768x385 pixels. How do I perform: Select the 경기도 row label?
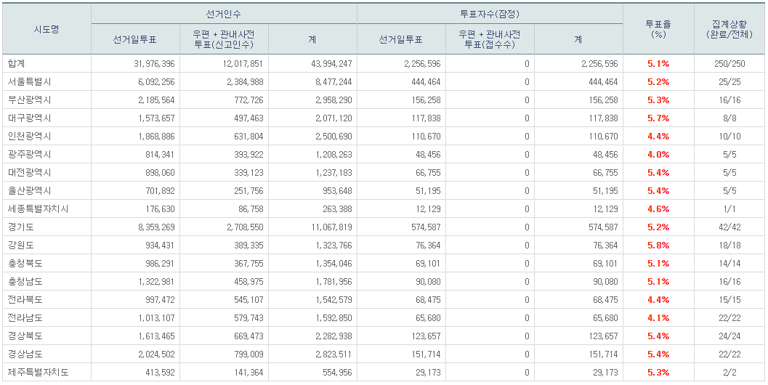pyautogui.click(x=20, y=227)
